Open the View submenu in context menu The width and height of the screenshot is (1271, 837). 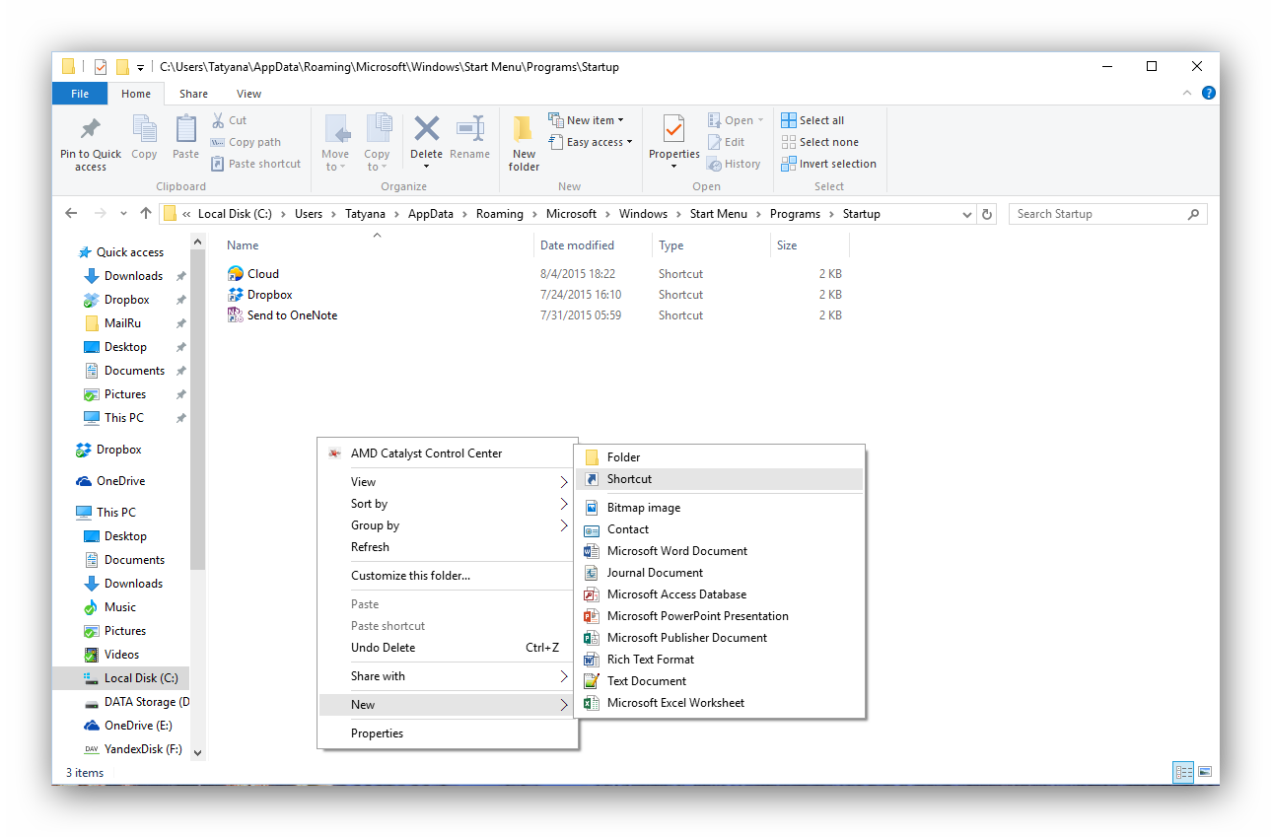pyautogui.click(x=448, y=482)
